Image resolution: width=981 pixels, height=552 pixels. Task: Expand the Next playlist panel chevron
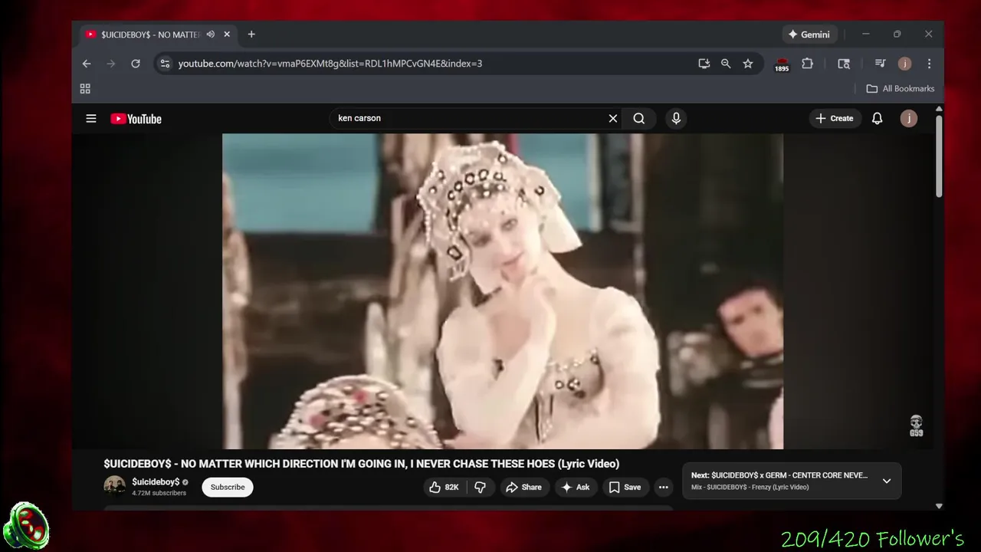coord(887,481)
